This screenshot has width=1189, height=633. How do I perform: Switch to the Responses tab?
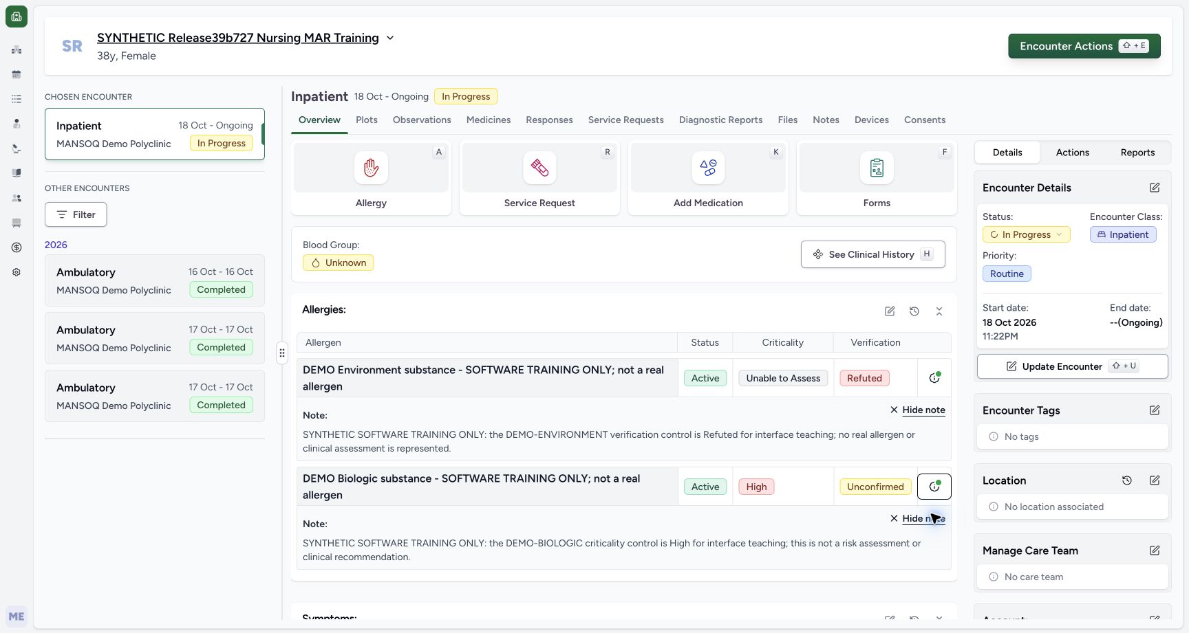(x=549, y=120)
